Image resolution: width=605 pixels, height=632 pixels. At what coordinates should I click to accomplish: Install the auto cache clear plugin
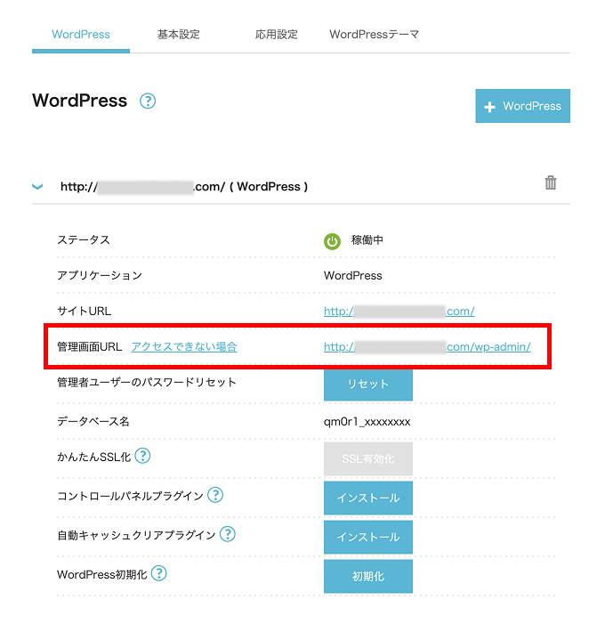367,538
